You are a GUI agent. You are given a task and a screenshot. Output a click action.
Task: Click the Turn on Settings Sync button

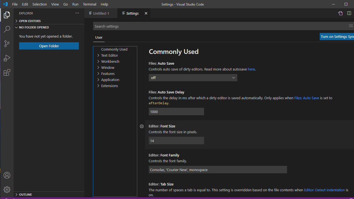(337, 36)
